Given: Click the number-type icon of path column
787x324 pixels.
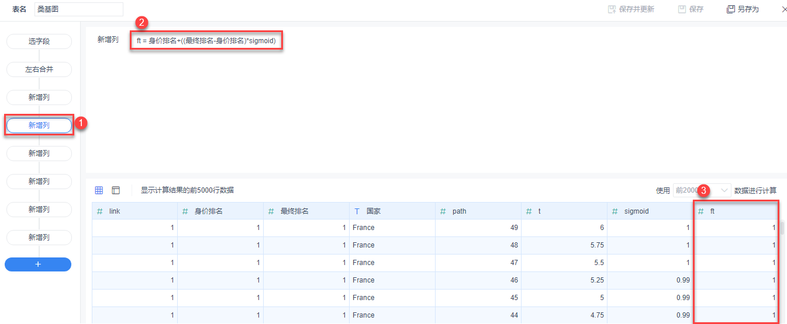Looking at the screenshot, I should point(443,211).
